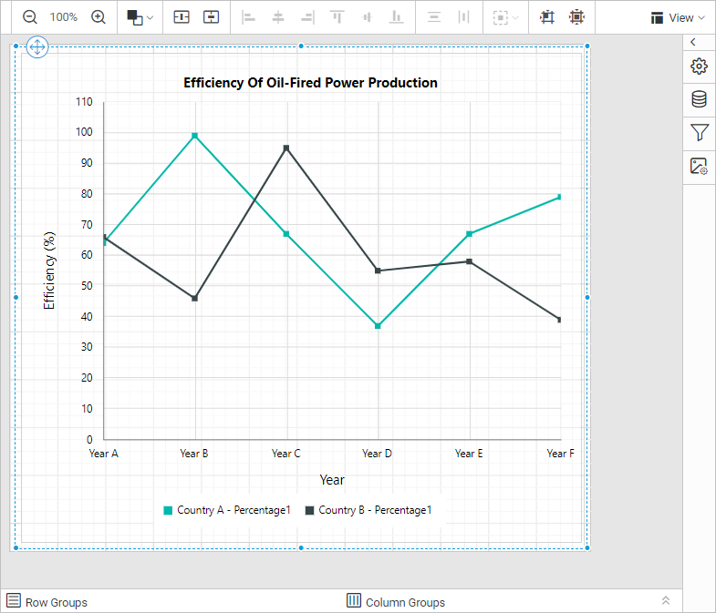Click the zoom out magnifier icon
Image resolution: width=716 pixels, height=613 pixels.
[30, 17]
